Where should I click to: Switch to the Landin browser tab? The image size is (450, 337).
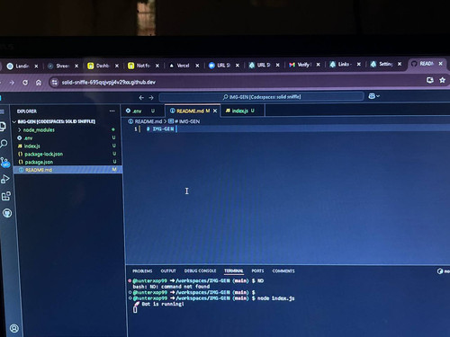pyautogui.click(x=22, y=67)
